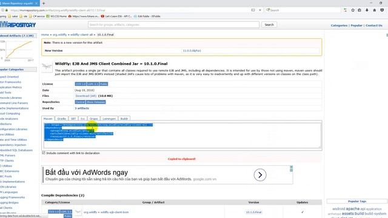This screenshot has height=218, width=388.
Task: Click the JBoss Releases repository badge
Action: [x=96, y=102]
